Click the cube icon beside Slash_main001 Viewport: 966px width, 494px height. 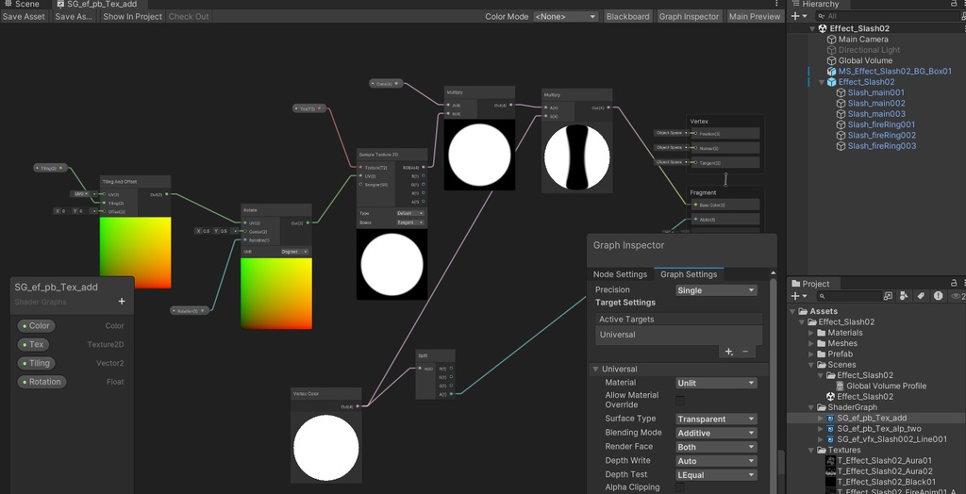[841, 93]
